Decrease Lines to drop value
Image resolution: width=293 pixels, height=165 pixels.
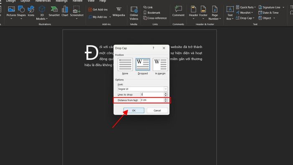click(166, 95)
